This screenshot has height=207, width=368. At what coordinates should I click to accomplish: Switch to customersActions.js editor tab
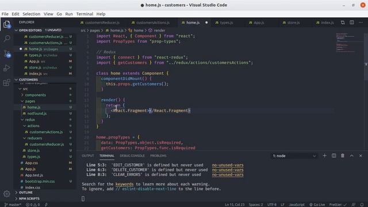[152, 22]
